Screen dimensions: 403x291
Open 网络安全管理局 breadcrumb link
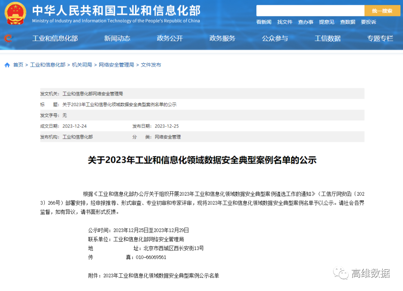tap(116, 65)
